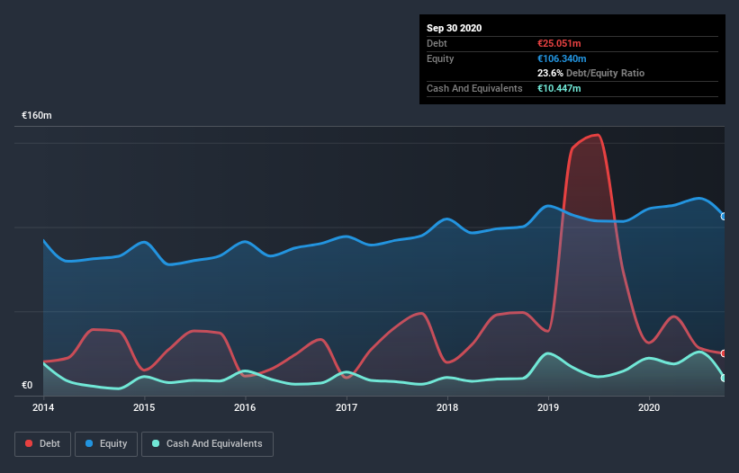Click the 2016 x-axis label

point(245,407)
